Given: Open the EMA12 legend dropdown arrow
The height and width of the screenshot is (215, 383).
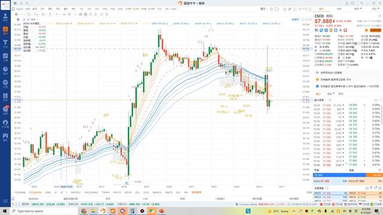Looking at the screenshot, I should (279, 24).
